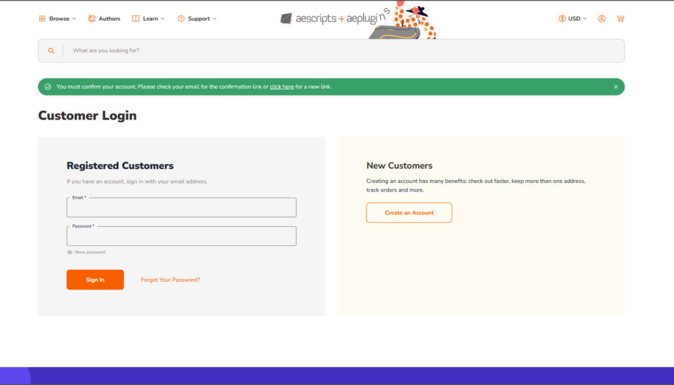The image size is (674, 385).
Task: Open the Forgot Your Password link
Action: click(x=171, y=280)
